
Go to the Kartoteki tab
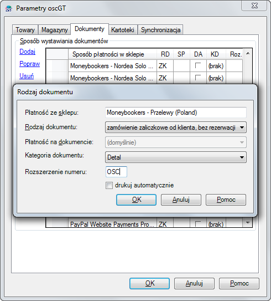click(123, 30)
